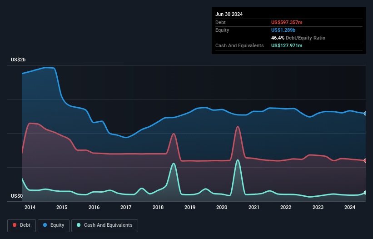Click the 2014 x-axis label
The image size is (373, 239).
tap(30, 207)
